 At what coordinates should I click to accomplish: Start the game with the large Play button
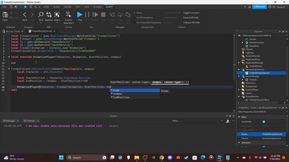tap(79, 15)
